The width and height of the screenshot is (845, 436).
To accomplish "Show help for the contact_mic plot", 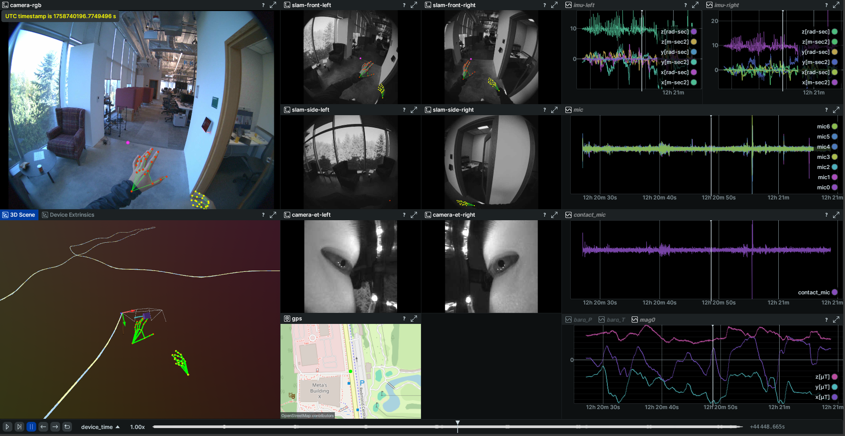I will point(826,215).
